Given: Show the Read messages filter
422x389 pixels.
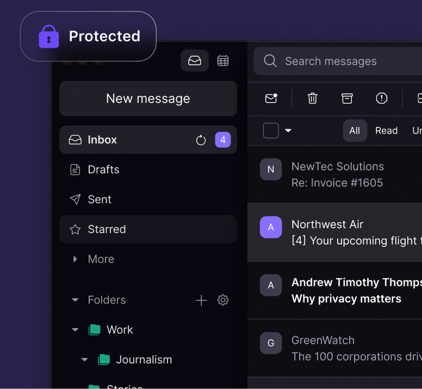Looking at the screenshot, I should coord(386,130).
